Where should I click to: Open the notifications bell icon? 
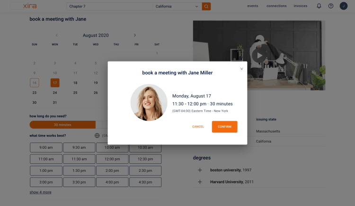click(319, 6)
